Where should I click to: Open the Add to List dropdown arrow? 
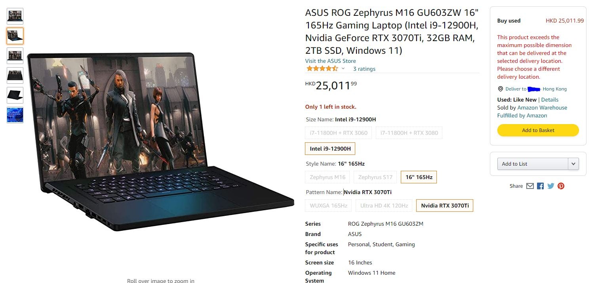click(x=573, y=164)
